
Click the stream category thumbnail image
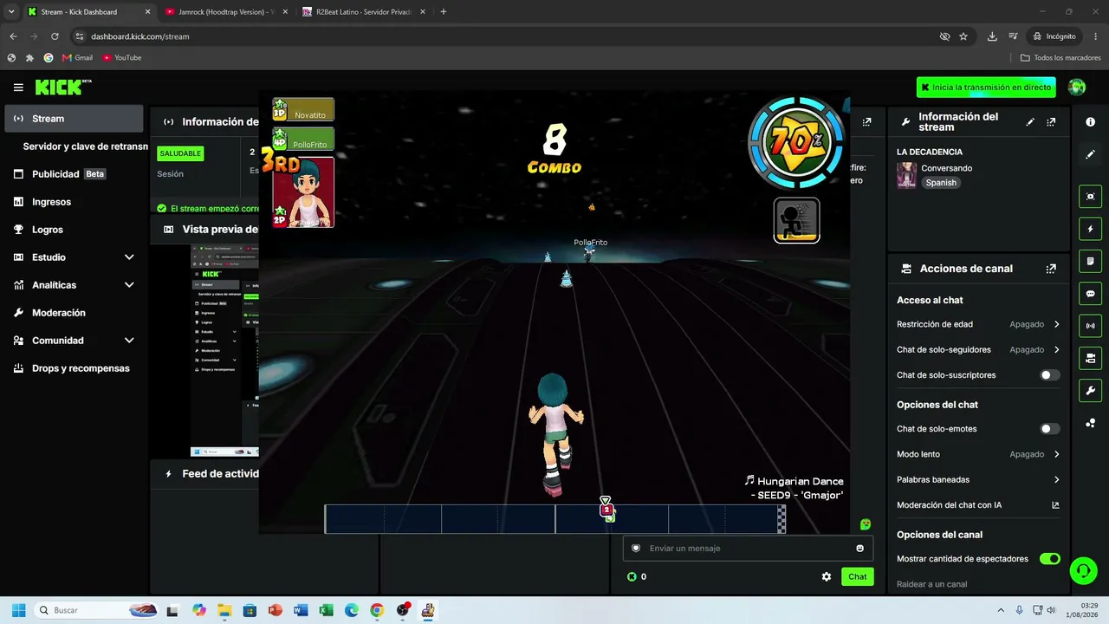906,175
